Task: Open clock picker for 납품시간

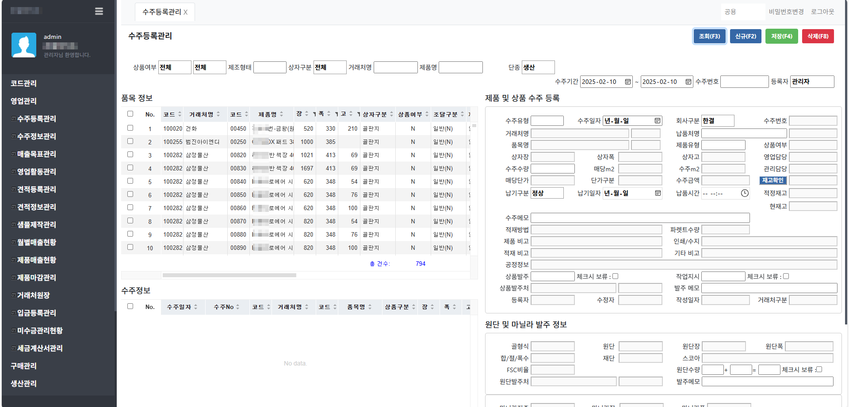Action: 745,193
